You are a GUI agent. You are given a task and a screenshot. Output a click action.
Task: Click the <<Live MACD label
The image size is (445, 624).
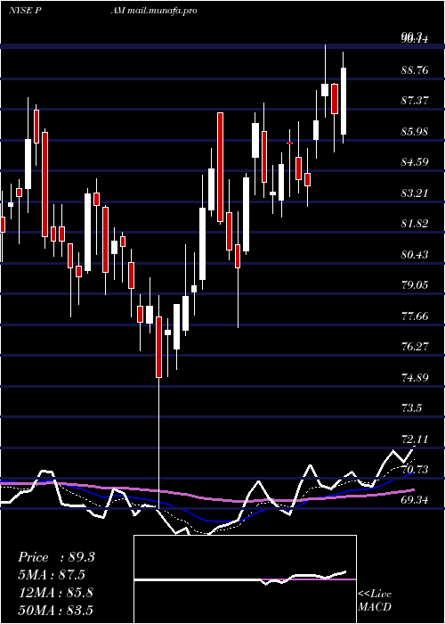(375, 601)
